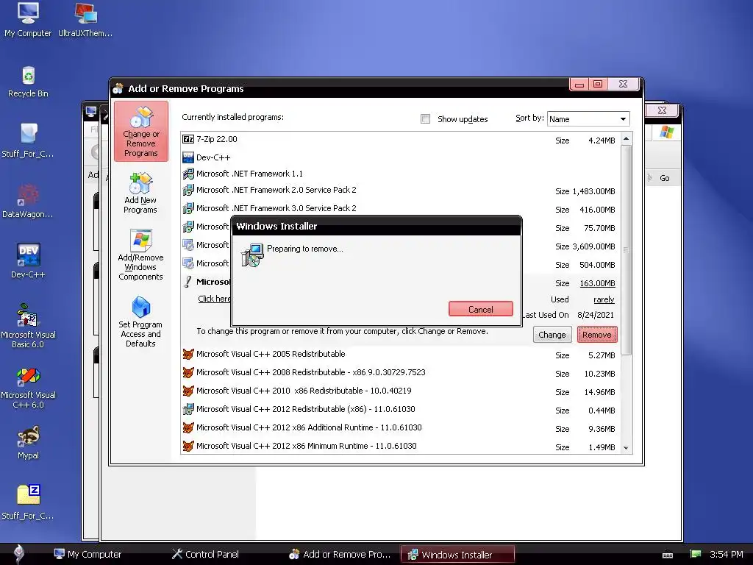The image size is (753, 565).
Task: Click the .NET Framework 2.0 SP2 entry icon
Action: [188, 191]
